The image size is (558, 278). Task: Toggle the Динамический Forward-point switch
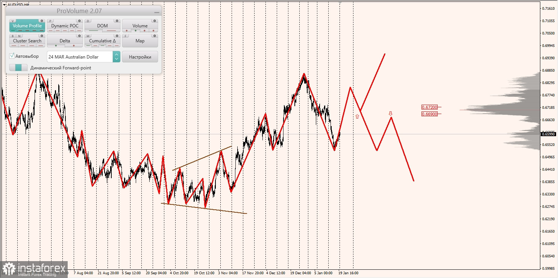(18, 68)
